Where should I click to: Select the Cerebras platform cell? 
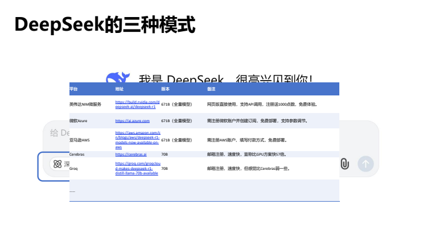click(77, 155)
